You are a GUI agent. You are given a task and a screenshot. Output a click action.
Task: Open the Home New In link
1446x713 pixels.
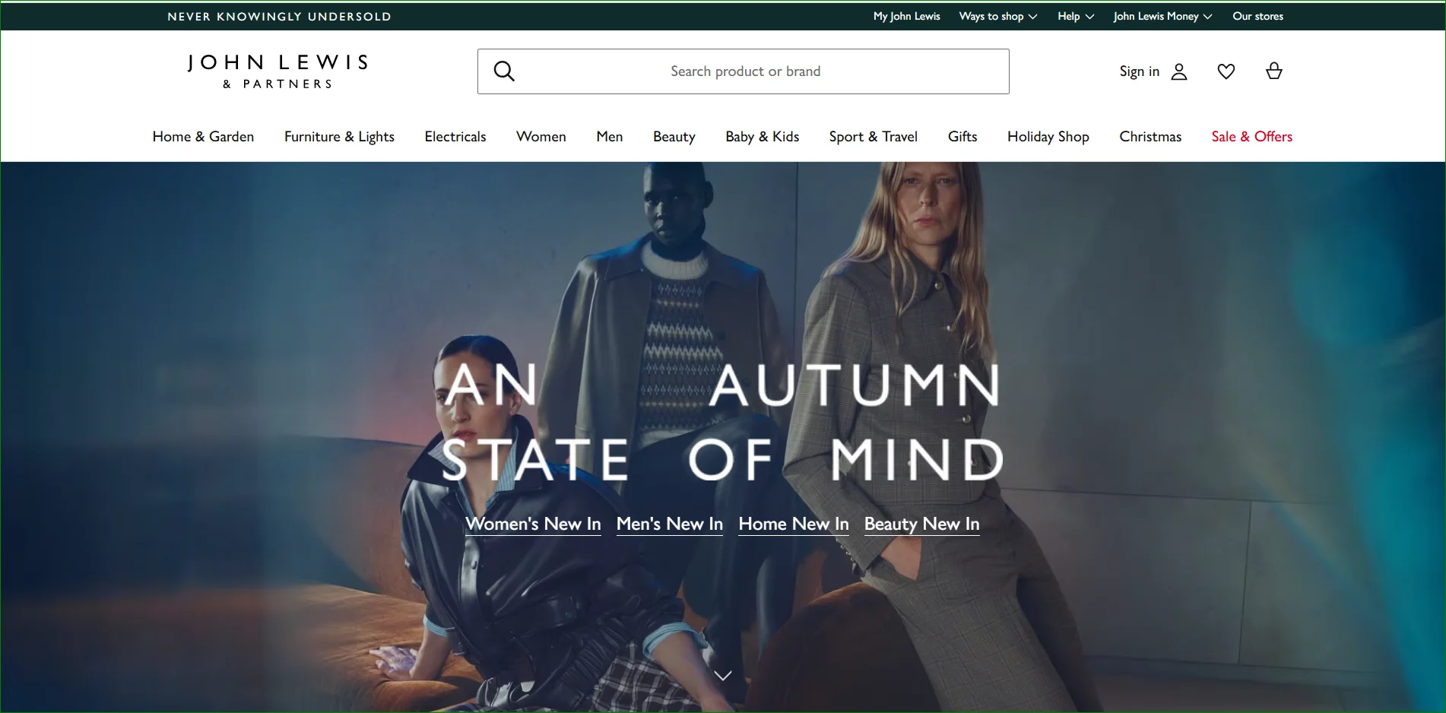793,524
